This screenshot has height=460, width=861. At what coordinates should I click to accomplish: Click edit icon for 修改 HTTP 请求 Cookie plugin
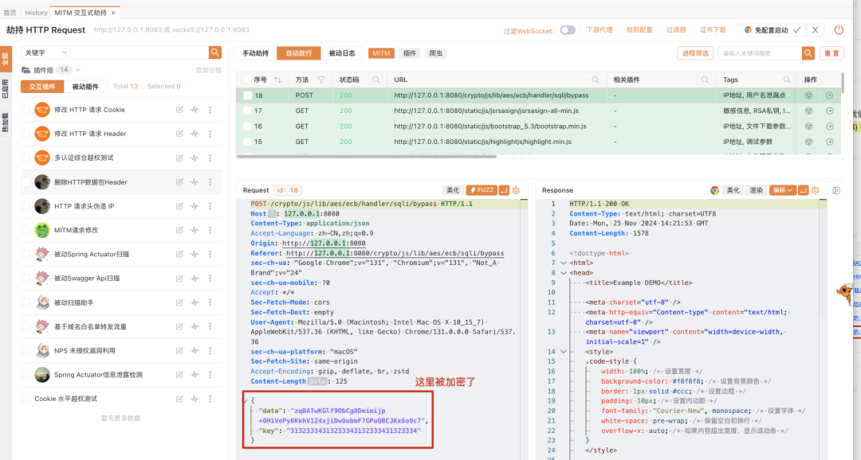click(x=179, y=110)
